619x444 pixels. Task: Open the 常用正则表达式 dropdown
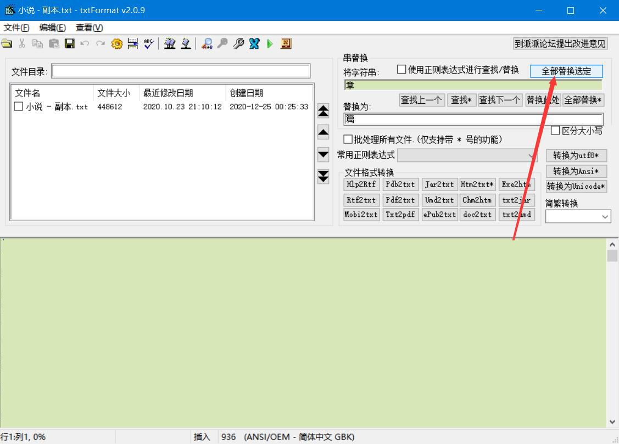pyautogui.click(x=467, y=155)
